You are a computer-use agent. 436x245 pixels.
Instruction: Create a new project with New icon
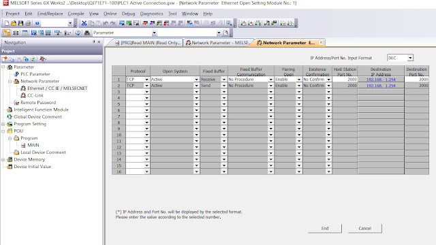click(7, 23)
